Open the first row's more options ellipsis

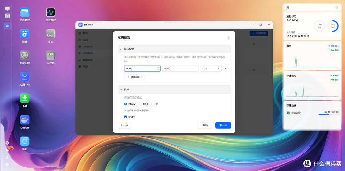[x=262, y=44]
